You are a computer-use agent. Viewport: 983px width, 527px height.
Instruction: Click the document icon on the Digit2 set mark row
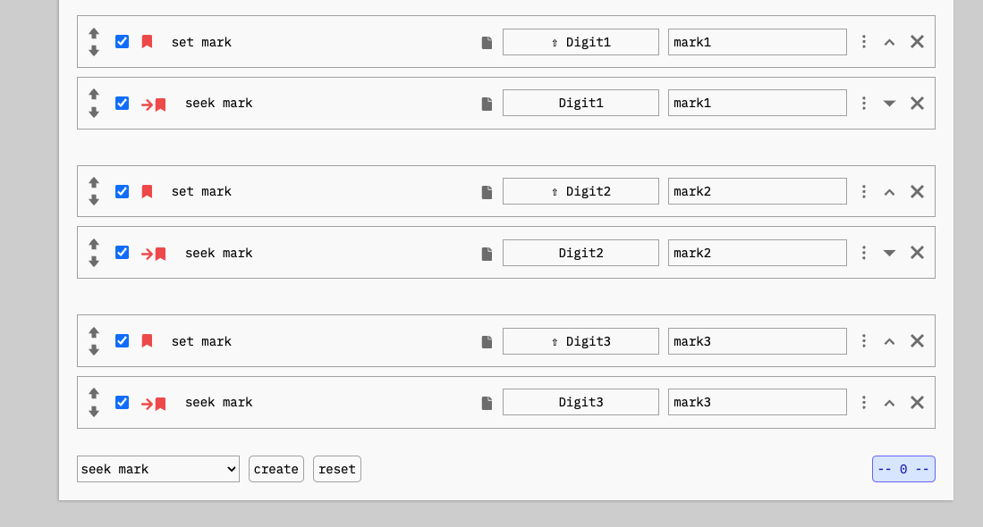tap(486, 190)
